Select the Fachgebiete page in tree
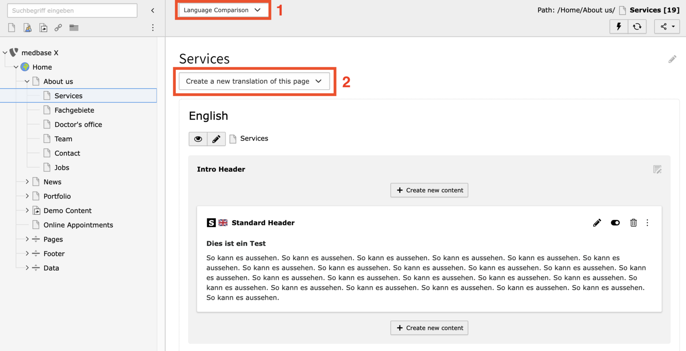The width and height of the screenshot is (686, 351). coord(74,110)
